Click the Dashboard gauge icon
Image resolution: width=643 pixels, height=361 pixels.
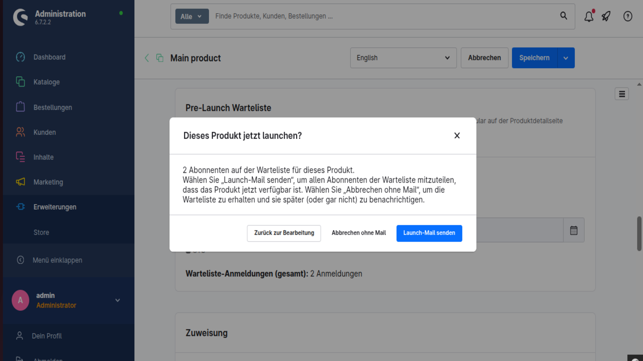point(20,57)
